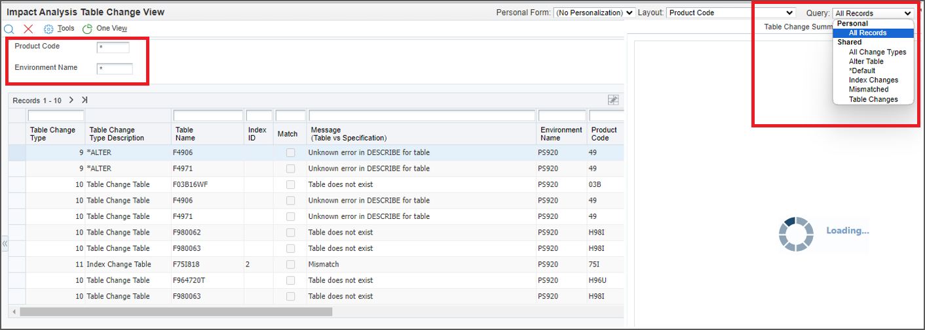Click the Table Name filter field

pos(208,116)
